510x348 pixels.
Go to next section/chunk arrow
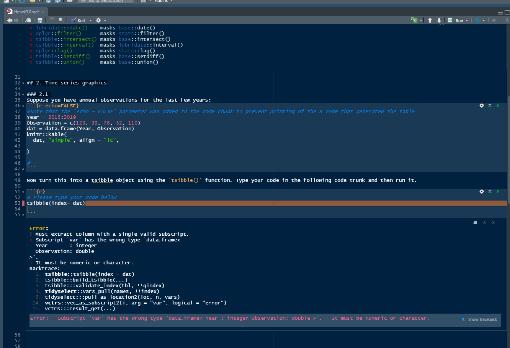pos(439,20)
